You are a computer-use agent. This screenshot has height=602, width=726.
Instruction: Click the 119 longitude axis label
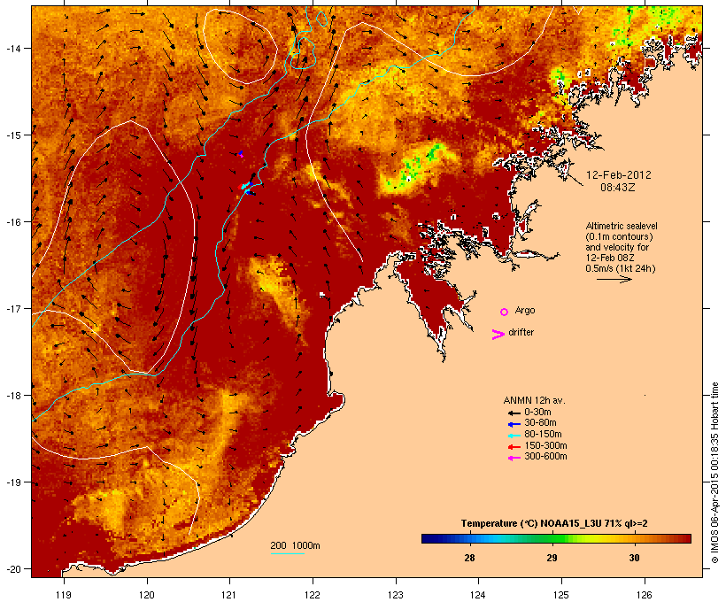(x=64, y=595)
